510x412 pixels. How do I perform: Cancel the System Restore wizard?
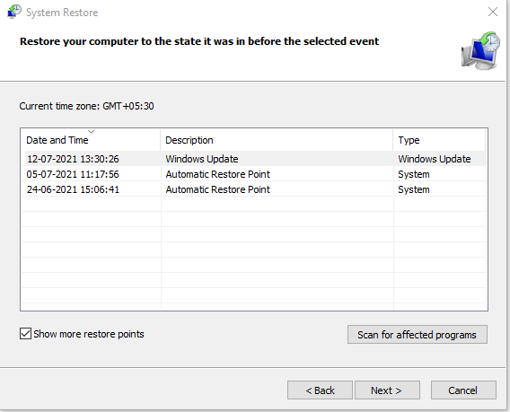click(463, 390)
